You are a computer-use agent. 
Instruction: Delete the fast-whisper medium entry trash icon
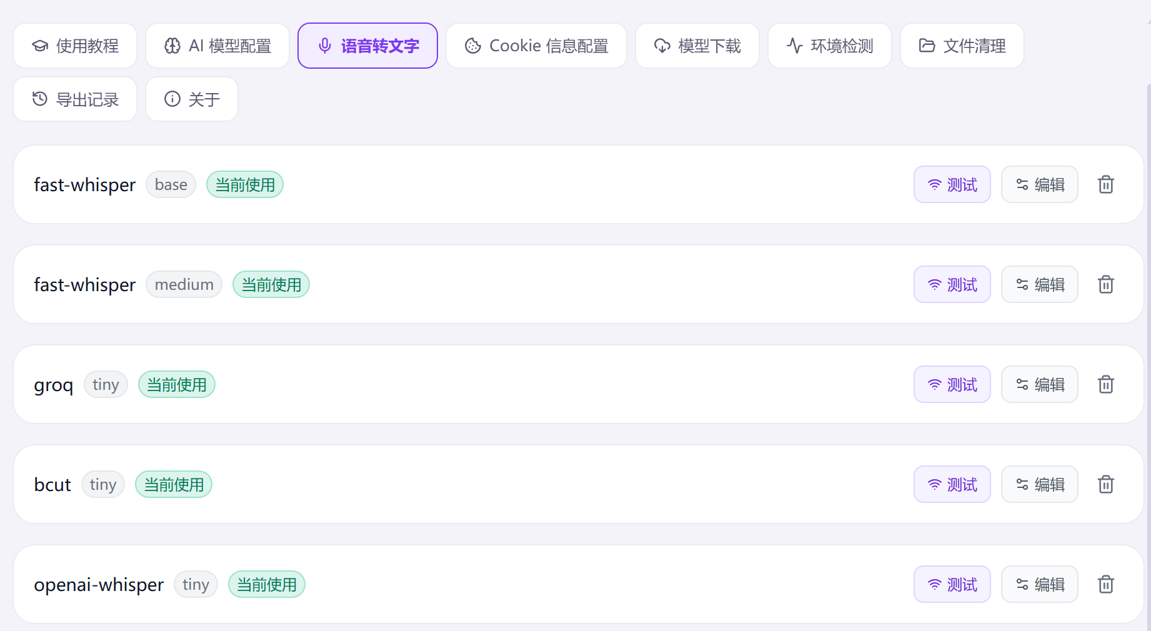coord(1106,284)
